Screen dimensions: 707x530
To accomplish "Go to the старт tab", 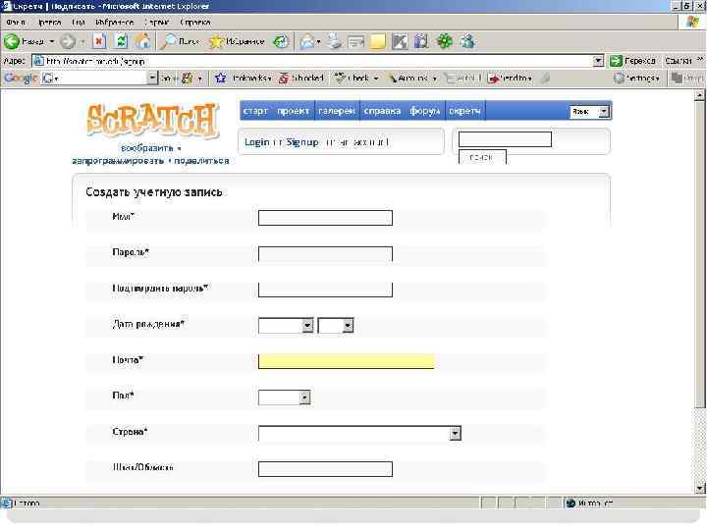I will point(255,111).
